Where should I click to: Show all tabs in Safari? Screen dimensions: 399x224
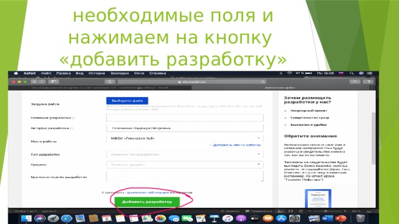368,82
